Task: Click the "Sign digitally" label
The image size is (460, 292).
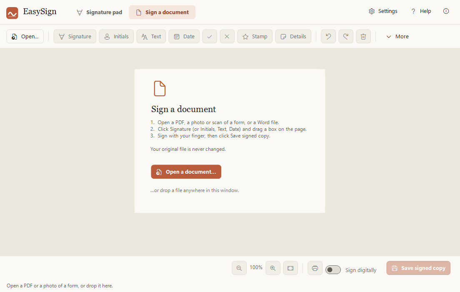Action: [x=361, y=270]
